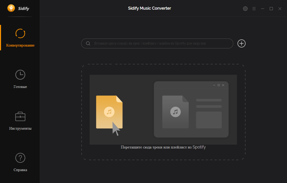Minimize the Sidify window
The image size is (287, 183).
click(x=263, y=9)
